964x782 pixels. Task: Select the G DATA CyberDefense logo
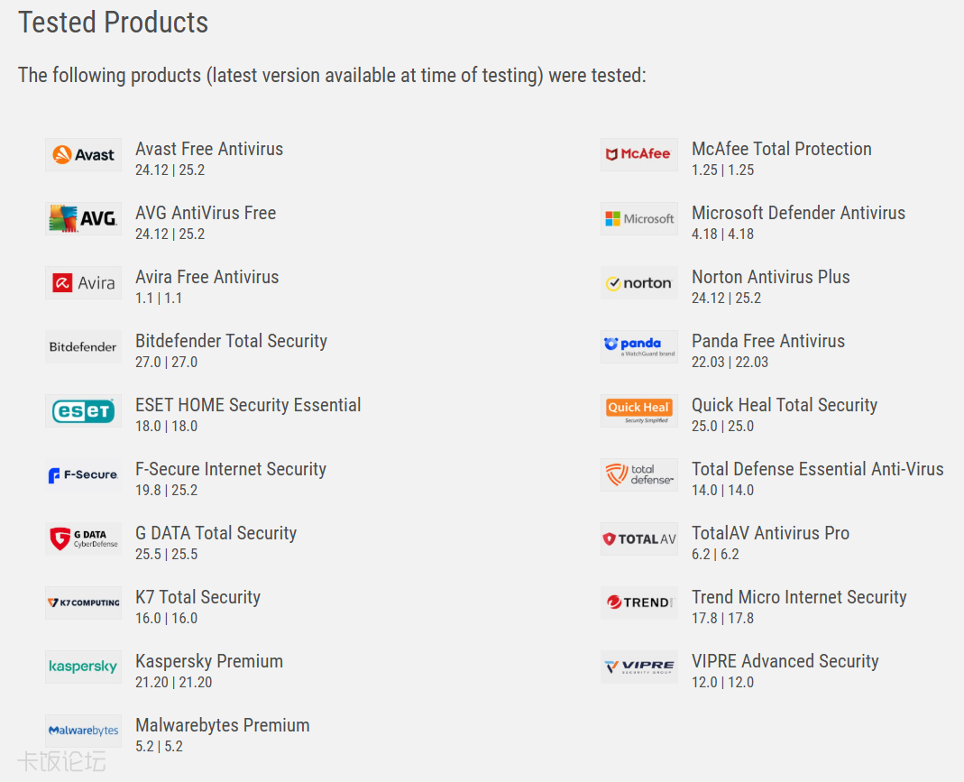tap(83, 538)
